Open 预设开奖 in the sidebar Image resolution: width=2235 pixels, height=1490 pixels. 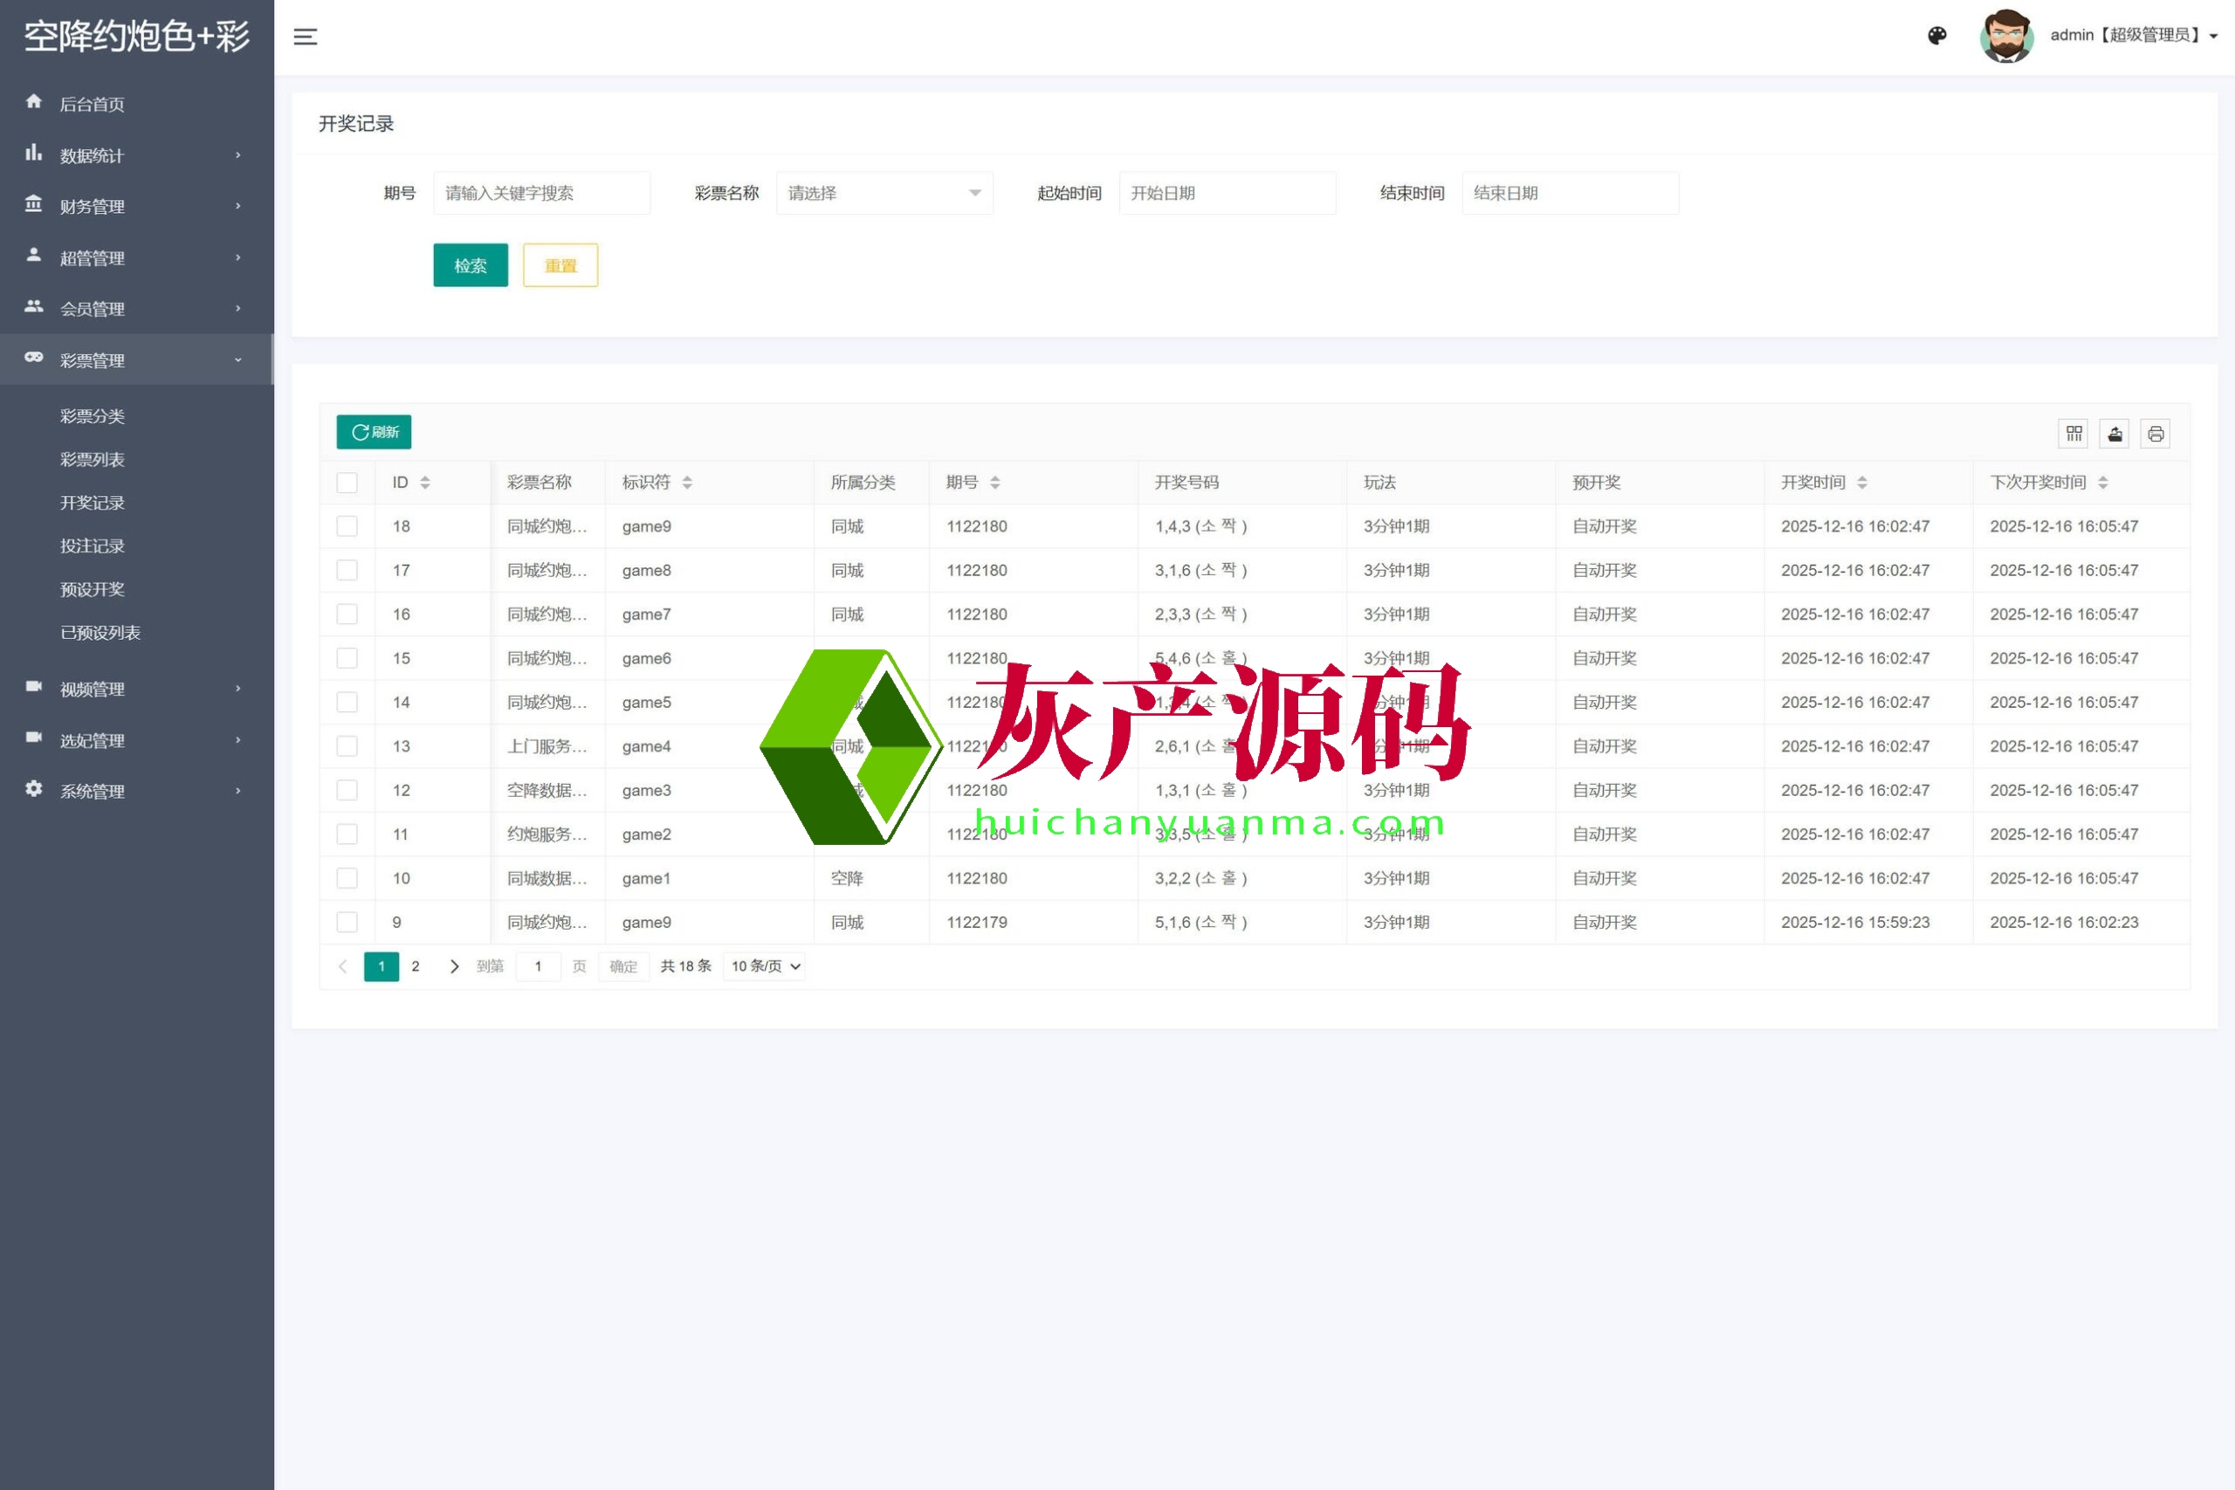[x=93, y=589]
